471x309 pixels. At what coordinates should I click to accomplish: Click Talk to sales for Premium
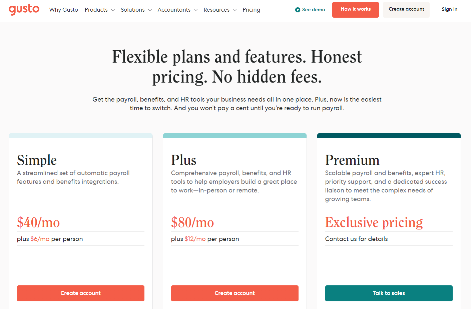point(389,293)
